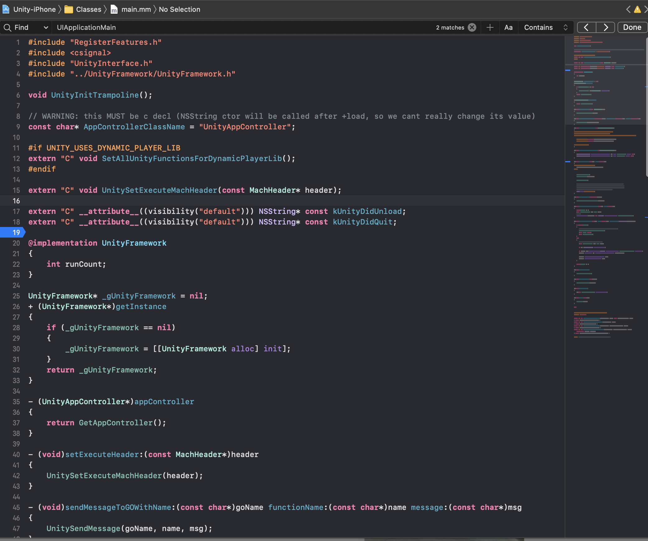648x541 pixels.
Task: Click line number 16 in gutter
Action: [16, 201]
